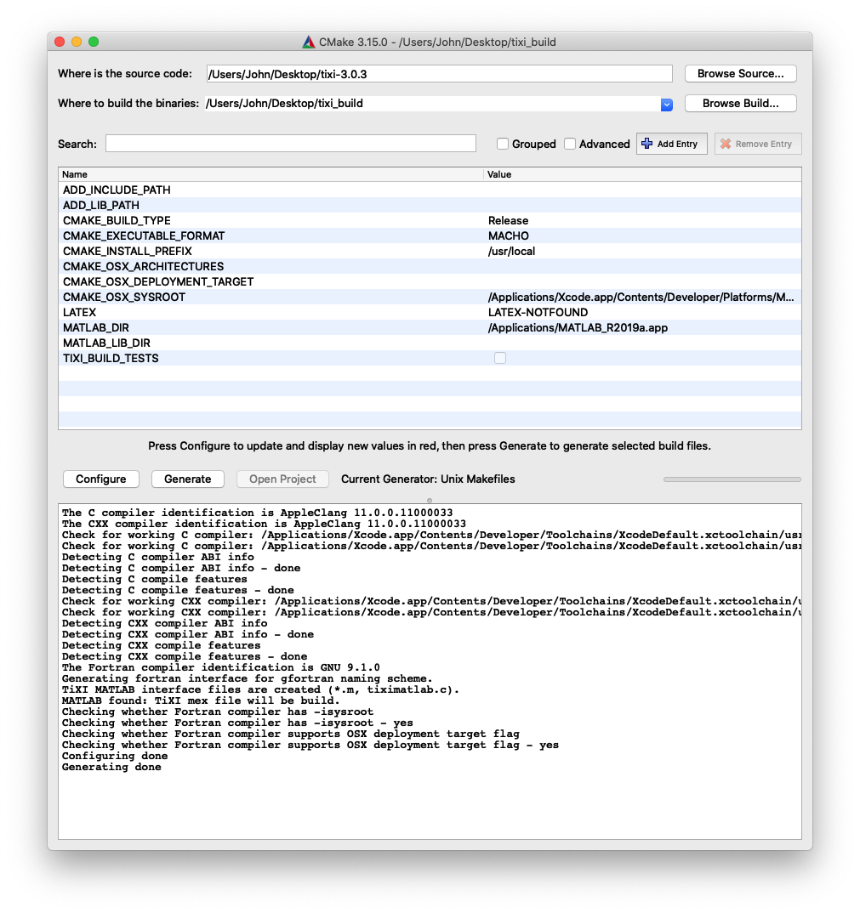
Task: Select the MATLAB_DIR entry
Action: pos(96,328)
